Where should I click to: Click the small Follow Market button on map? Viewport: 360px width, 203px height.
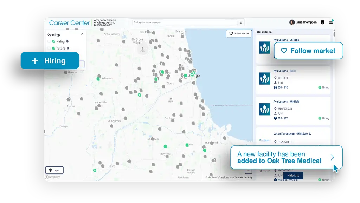239,33
